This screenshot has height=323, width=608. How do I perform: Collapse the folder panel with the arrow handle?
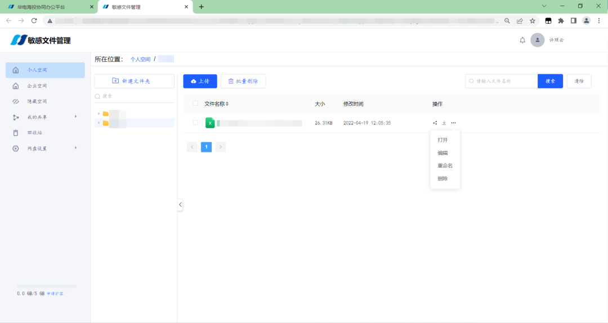[180, 205]
